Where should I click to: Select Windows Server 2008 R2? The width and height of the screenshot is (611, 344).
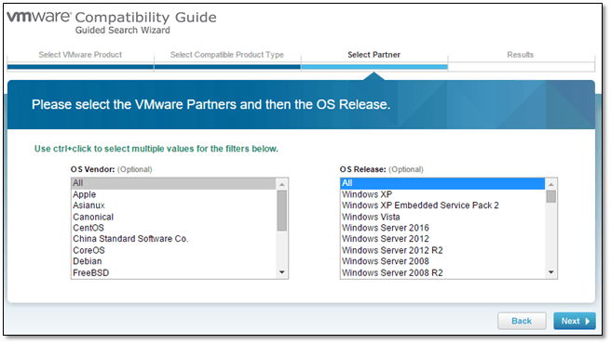[442, 272]
